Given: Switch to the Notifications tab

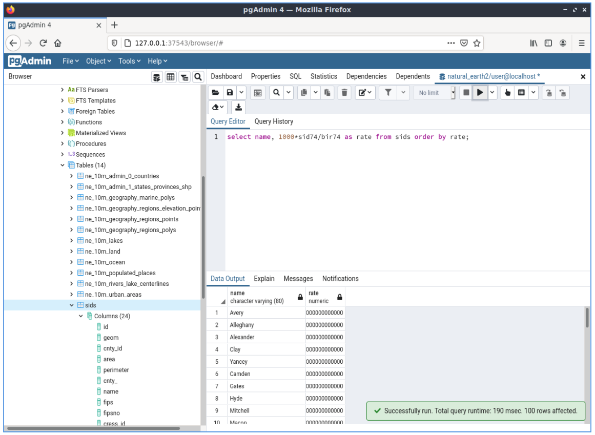Looking at the screenshot, I should coord(340,278).
